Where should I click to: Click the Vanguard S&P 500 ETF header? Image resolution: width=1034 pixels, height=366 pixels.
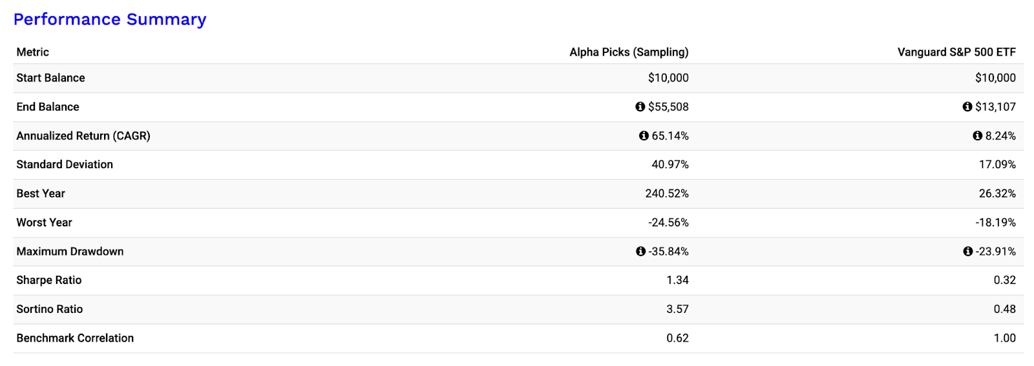(956, 52)
